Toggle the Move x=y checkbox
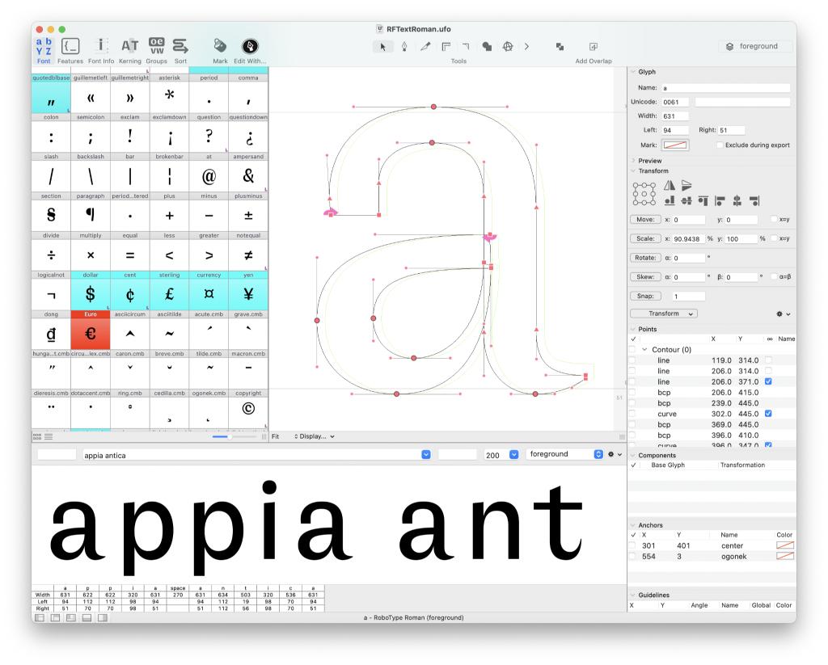The width and height of the screenshot is (828, 665). click(x=774, y=219)
